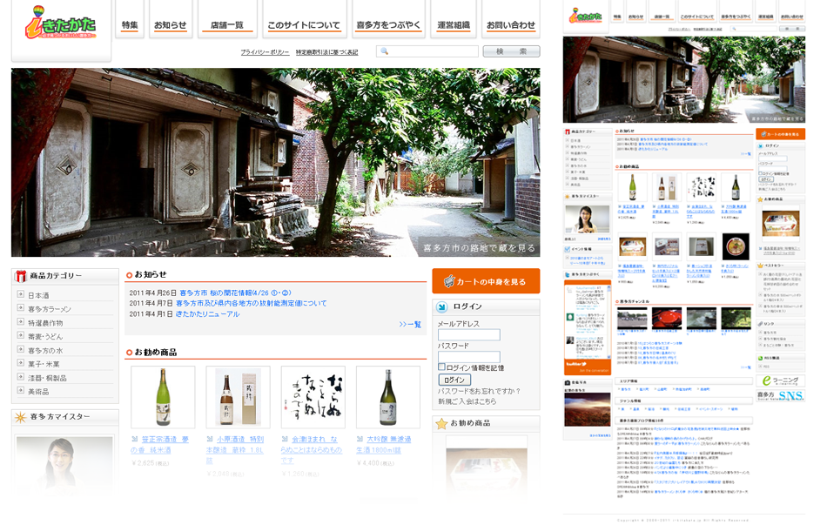This screenshot has width=827, height=525.
Task: Click the arrow bullet next to 特選農作物
Action: pyautogui.click(x=21, y=322)
